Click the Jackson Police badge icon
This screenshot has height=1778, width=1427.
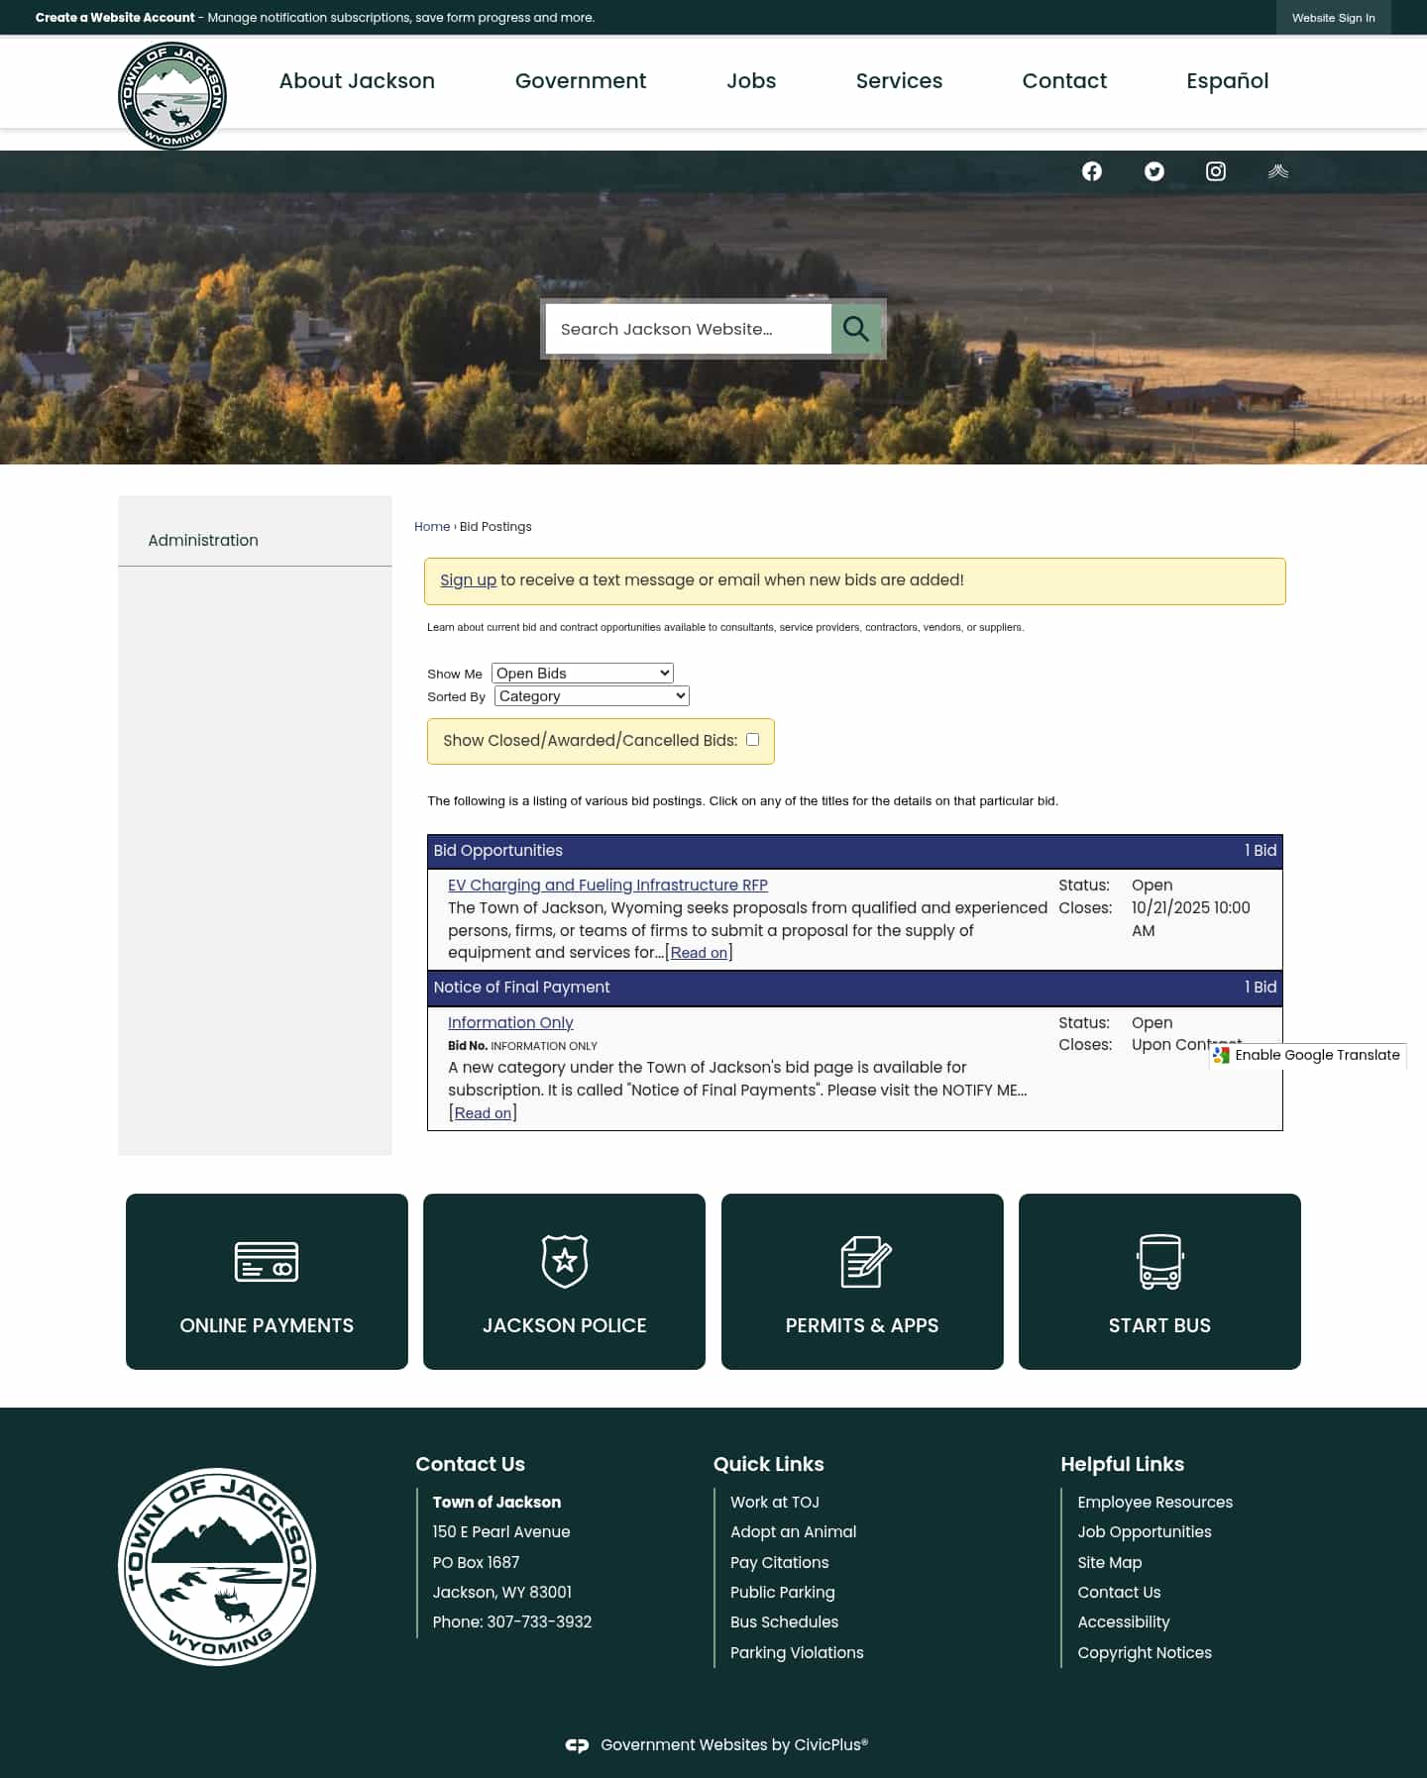(x=565, y=1261)
